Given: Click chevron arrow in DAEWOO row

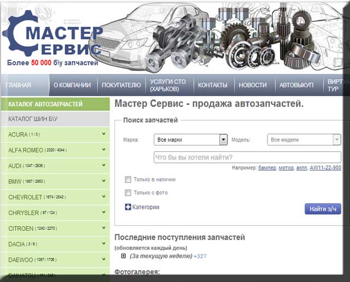Looking at the screenshot, I should (103, 260).
